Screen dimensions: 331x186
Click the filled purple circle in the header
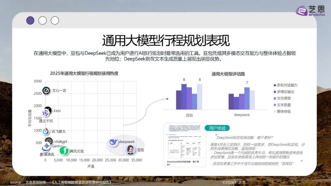click(x=30, y=20)
